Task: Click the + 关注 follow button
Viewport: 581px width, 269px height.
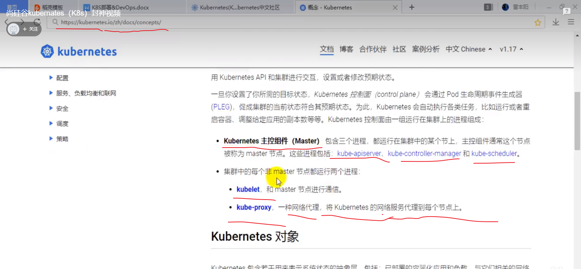Action: (x=31, y=29)
